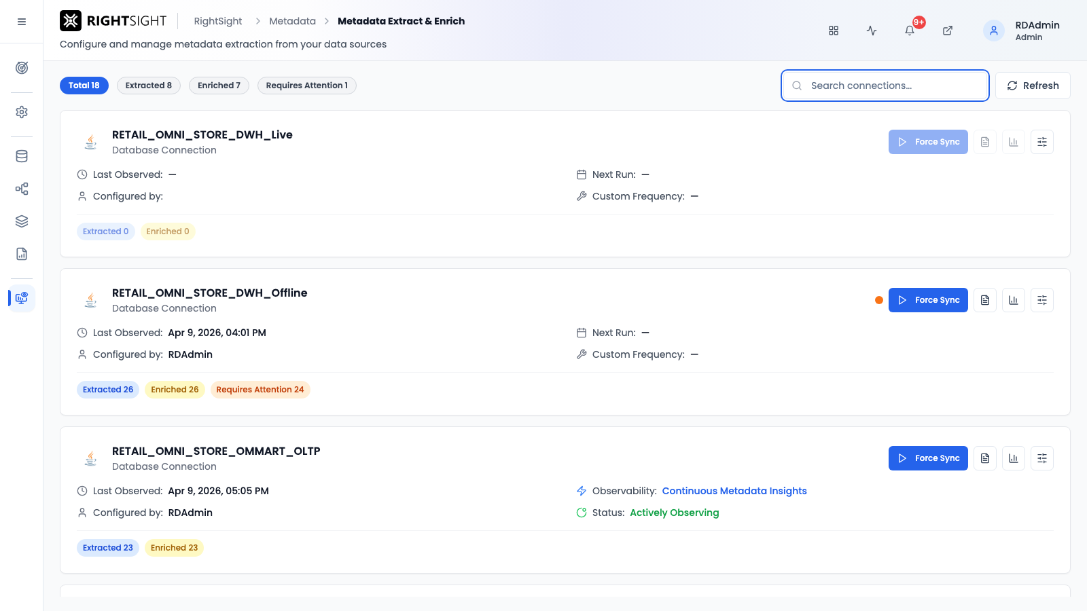
Task: Click Metadata Extract & Enrich breadcrumb
Action: pos(402,21)
